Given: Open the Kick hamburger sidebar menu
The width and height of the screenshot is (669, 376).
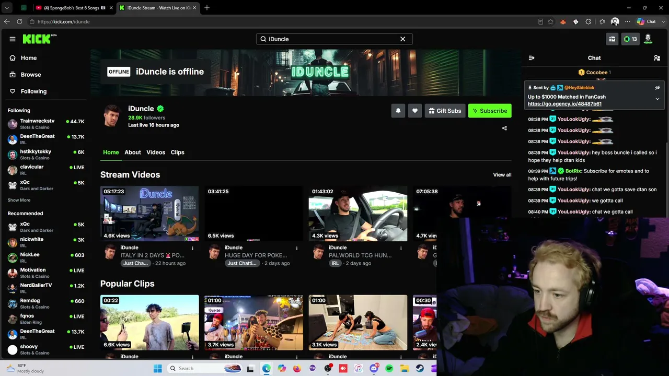Looking at the screenshot, I should click(x=13, y=39).
